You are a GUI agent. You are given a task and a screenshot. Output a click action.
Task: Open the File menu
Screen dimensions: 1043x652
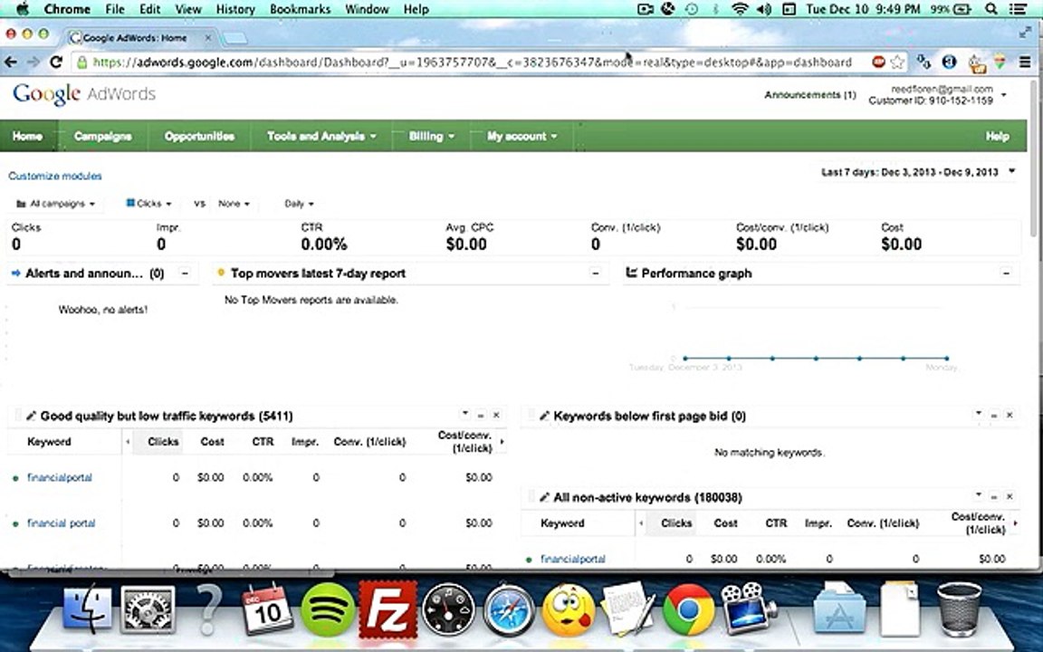(x=115, y=9)
